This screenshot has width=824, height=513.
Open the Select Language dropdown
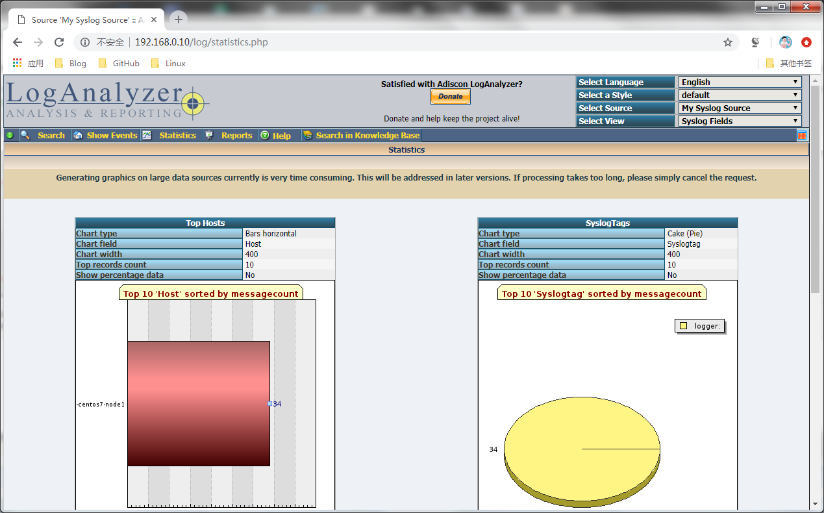click(x=740, y=82)
